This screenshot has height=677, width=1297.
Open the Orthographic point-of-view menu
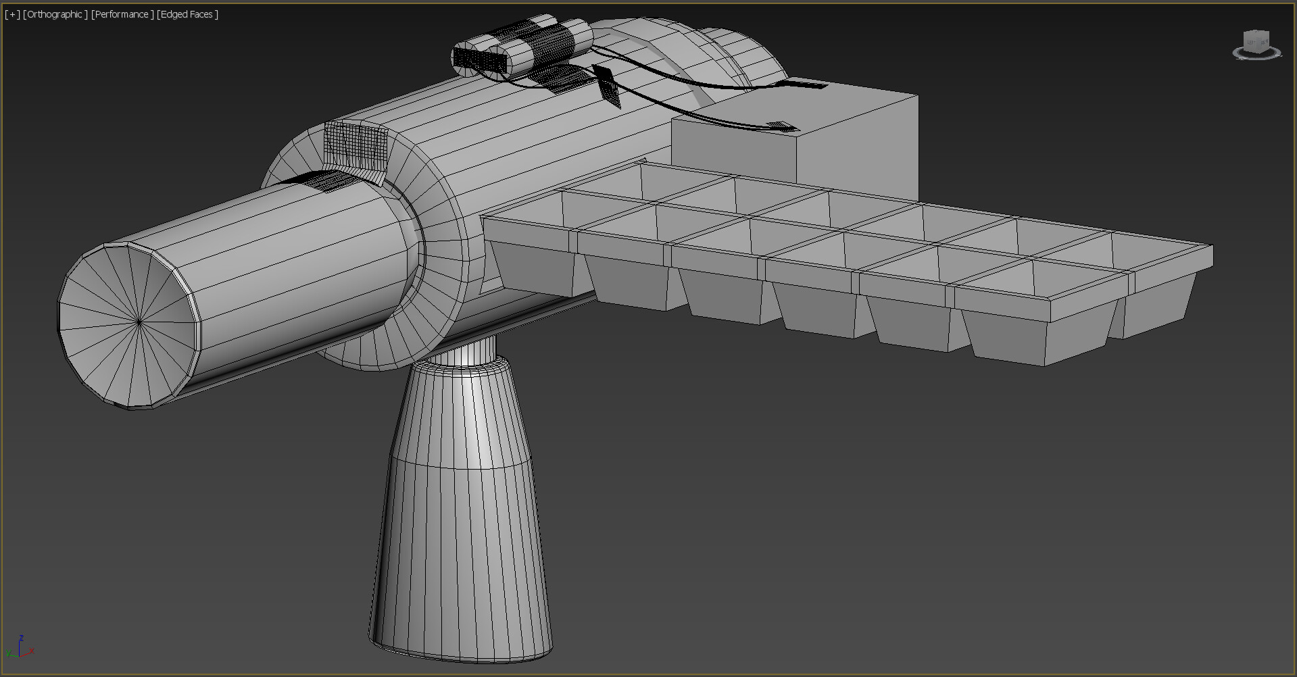pyautogui.click(x=54, y=14)
